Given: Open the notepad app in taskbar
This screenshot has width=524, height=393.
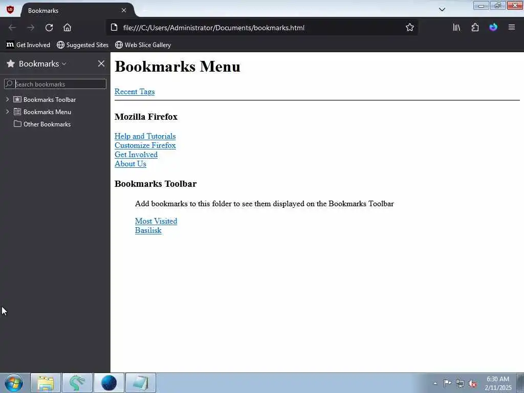Looking at the screenshot, I should (x=140, y=383).
